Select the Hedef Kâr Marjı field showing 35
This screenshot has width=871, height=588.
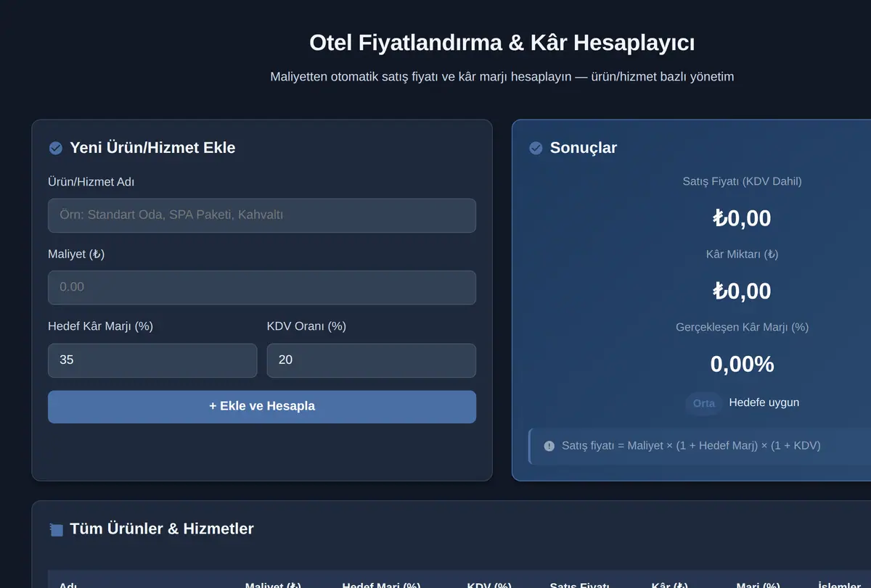coord(152,360)
